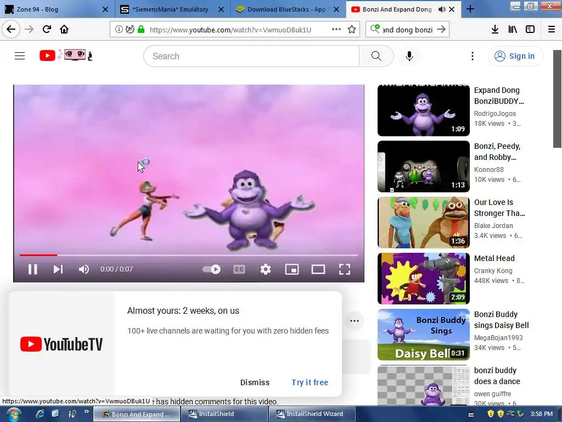Open YouTube settings three-dot menu

coord(473,56)
